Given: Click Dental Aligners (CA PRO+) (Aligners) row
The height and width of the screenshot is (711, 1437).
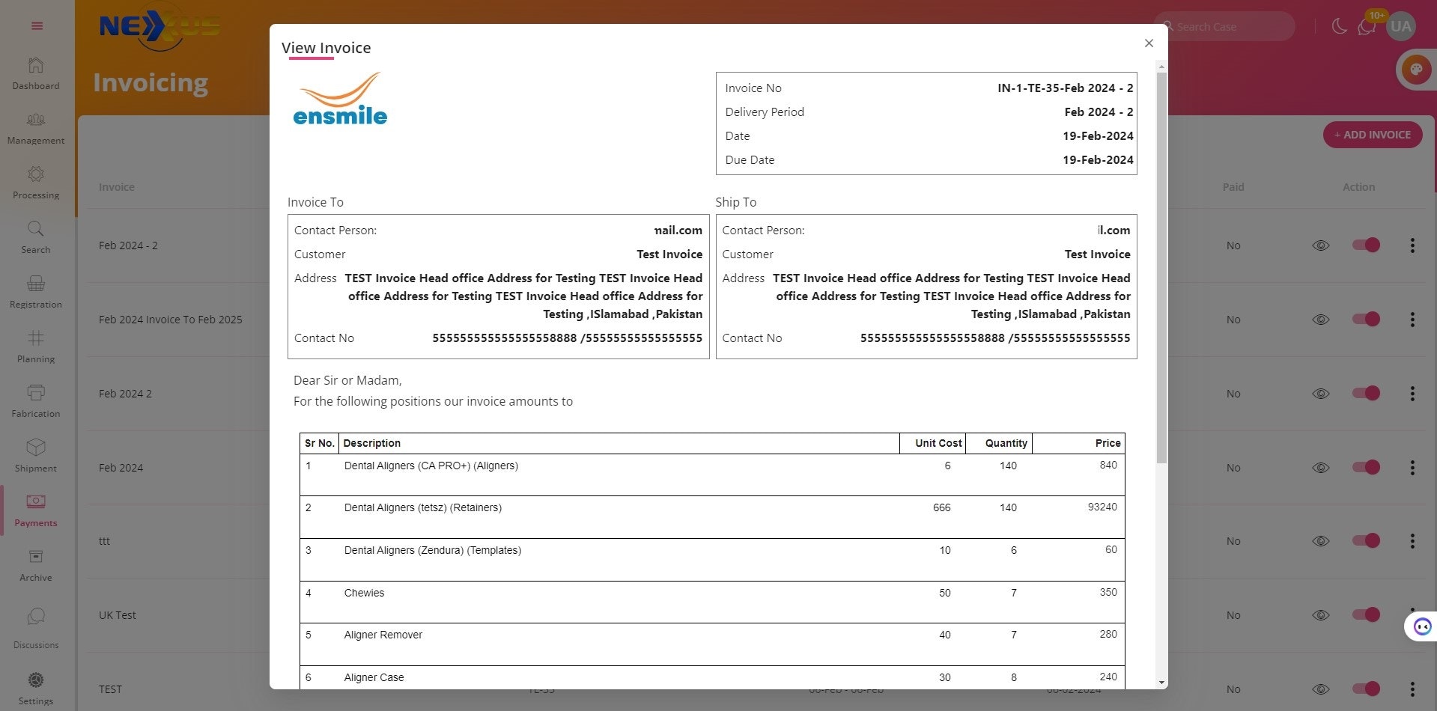Looking at the screenshot, I should click(712, 474).
